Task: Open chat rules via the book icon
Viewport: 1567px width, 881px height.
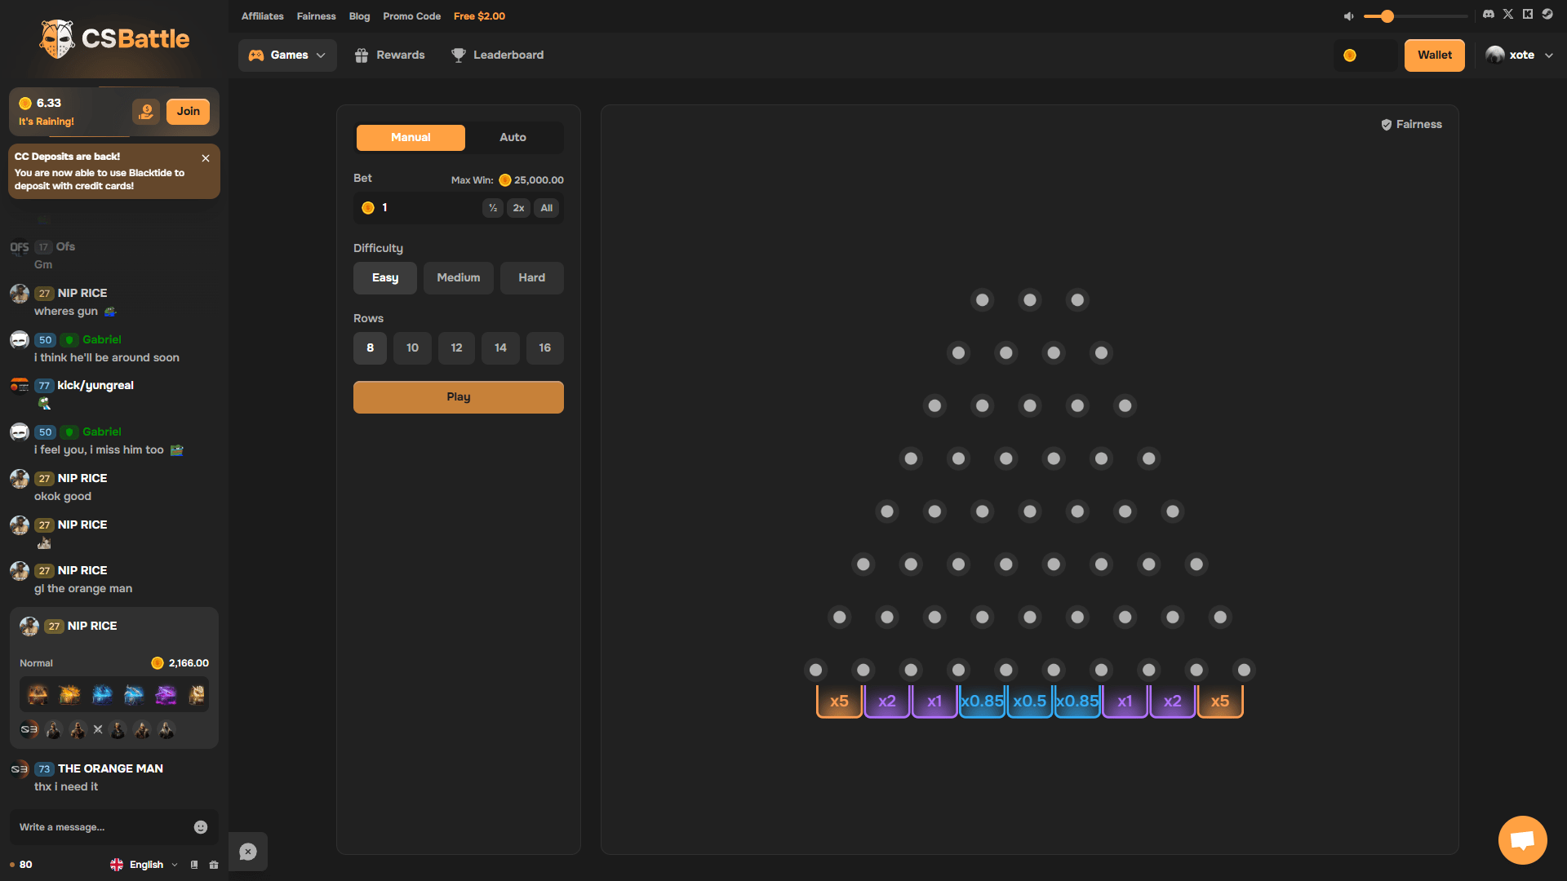Action: tap(194, 865)
